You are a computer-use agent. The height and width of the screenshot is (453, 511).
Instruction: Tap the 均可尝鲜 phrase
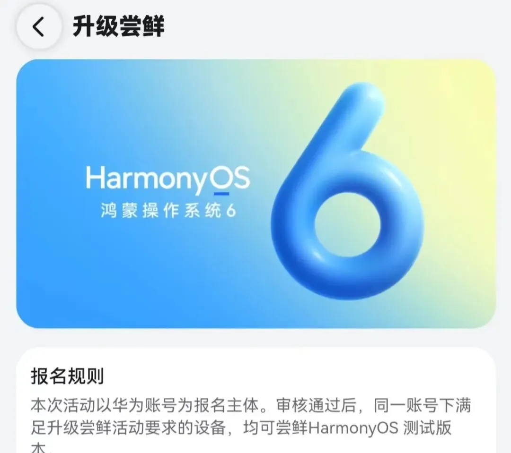[x=275, y=427]
